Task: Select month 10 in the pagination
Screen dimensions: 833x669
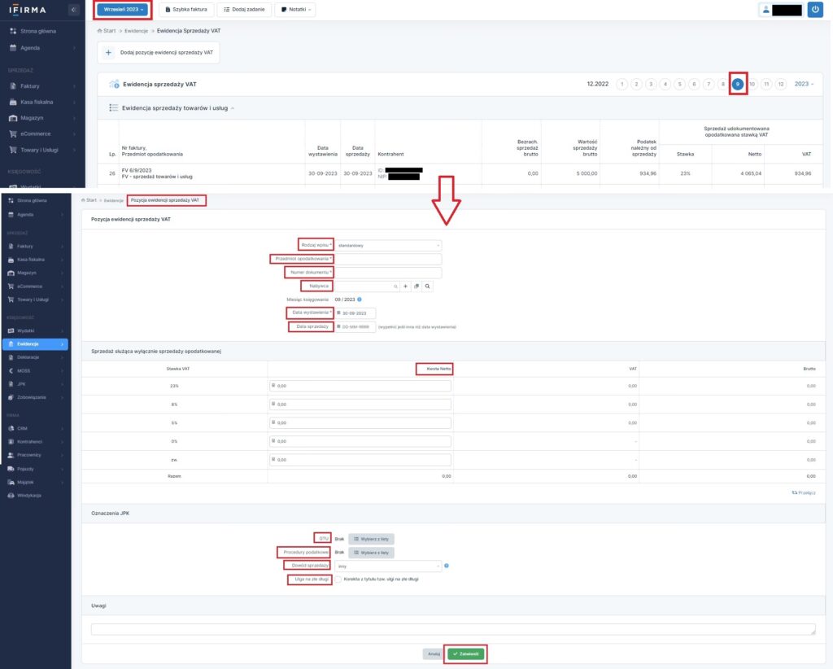Action: 752,84
